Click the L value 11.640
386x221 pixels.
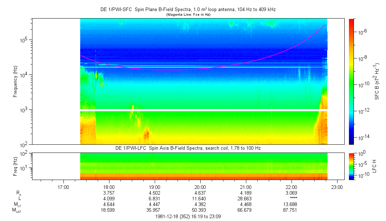coord(200,199)
